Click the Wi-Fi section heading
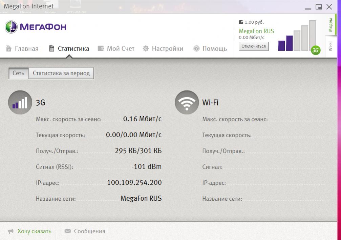341x240 pixels. click(x=210, y=102)
